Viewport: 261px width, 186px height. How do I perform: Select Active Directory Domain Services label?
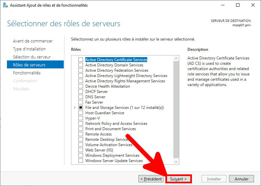(114, 65)
